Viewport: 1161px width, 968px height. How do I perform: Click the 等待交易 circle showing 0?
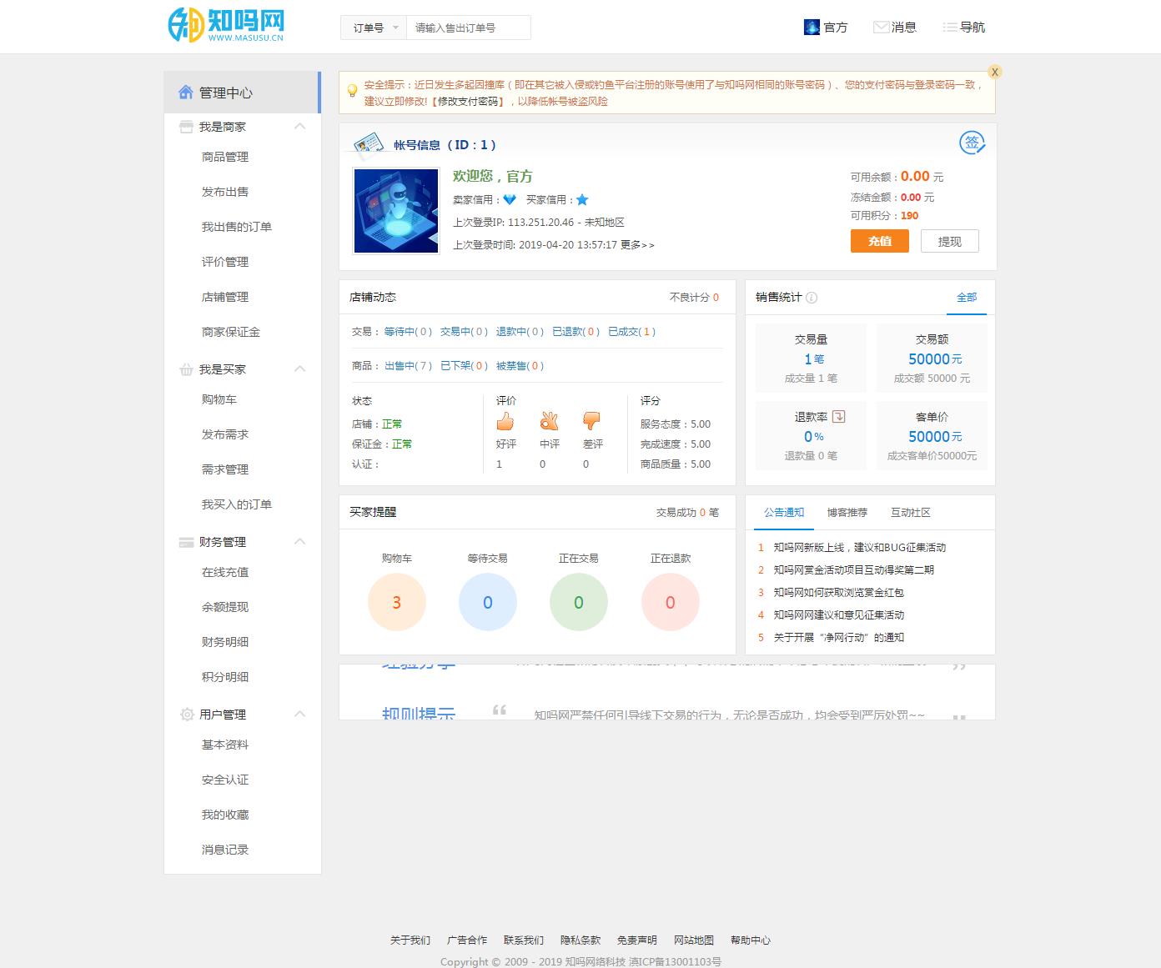pos(488,602)
